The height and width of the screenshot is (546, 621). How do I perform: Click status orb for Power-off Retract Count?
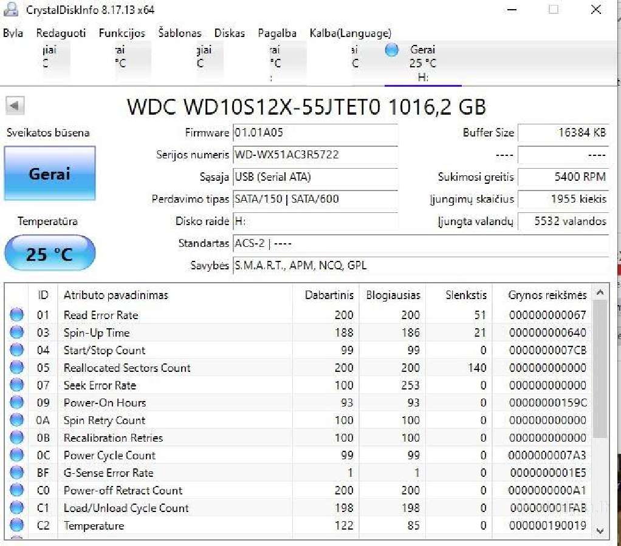tap(16, 490)
